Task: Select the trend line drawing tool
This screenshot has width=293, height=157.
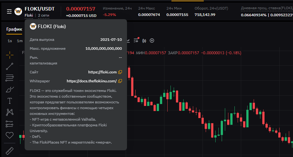Action: 10,66
